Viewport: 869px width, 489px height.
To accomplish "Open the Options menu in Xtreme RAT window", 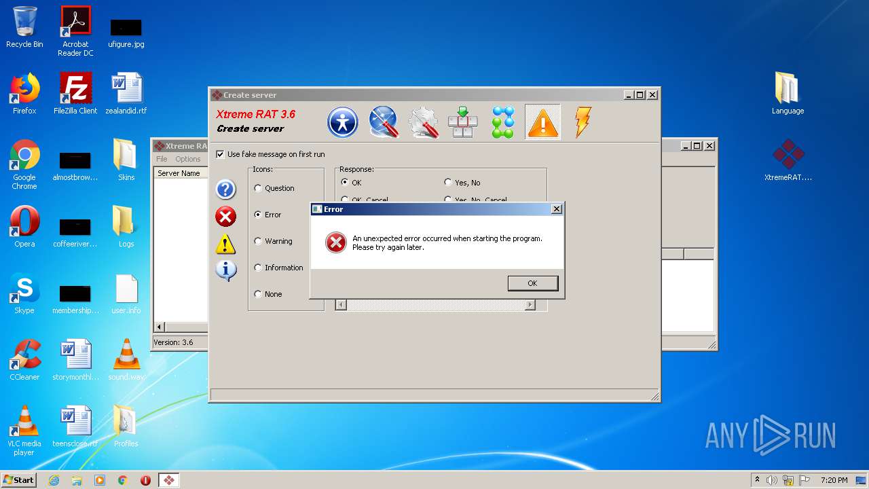I will click(188, 159).
